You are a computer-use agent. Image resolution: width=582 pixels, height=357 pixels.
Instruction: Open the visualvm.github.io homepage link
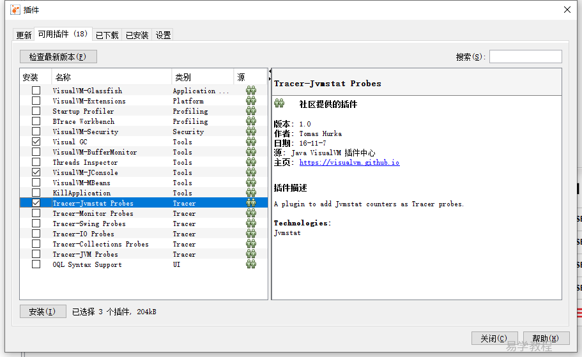click(349, 162)
